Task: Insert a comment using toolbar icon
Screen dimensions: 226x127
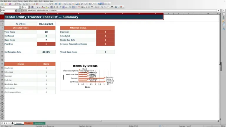Action: (92, 4)
